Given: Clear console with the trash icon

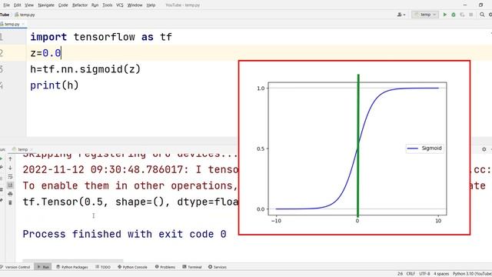Looking at the screenshot, I should coord(10,203).
